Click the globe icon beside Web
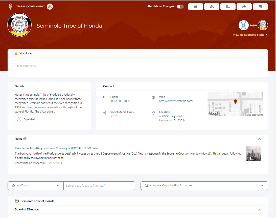This screenshot has width=276, height=218. click(x=153, y=98)
